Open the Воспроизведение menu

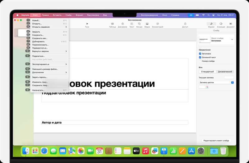coord(149,15)
